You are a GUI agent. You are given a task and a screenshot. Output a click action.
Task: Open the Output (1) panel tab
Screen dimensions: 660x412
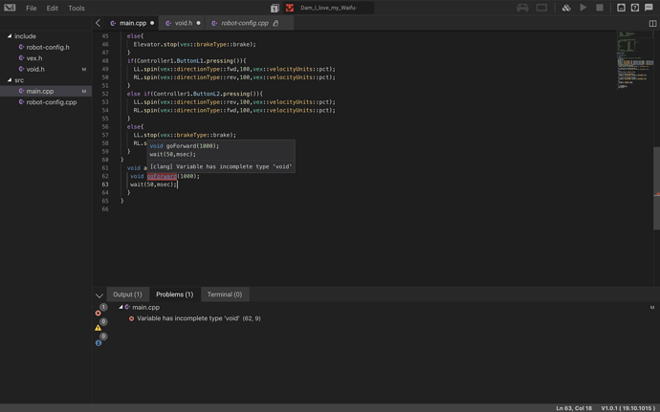127,294
